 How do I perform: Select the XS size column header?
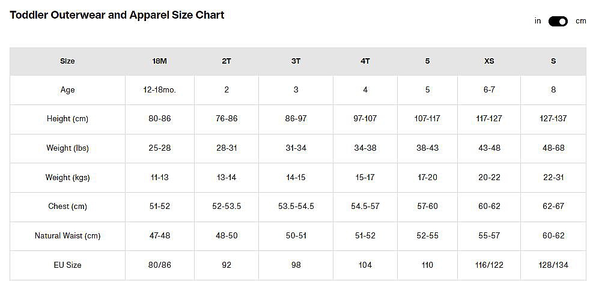tap(489, 61)
